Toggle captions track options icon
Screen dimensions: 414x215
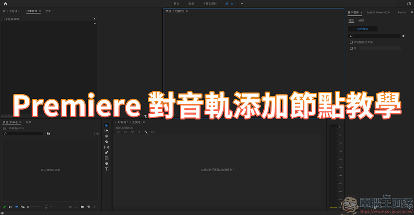153,132
